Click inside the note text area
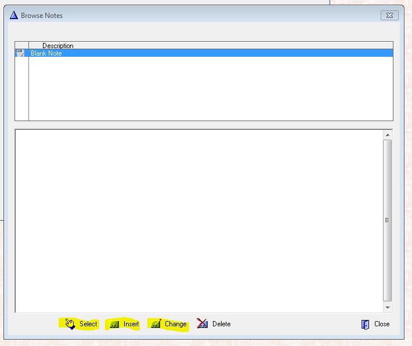This screenshot has height=346, width=412. [x=197, y=220]
